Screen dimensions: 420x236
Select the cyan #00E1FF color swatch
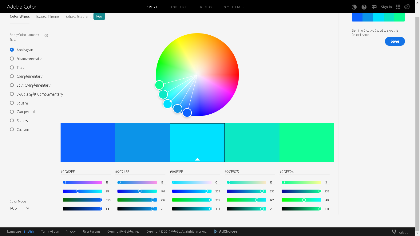click(x=197, y=143)
